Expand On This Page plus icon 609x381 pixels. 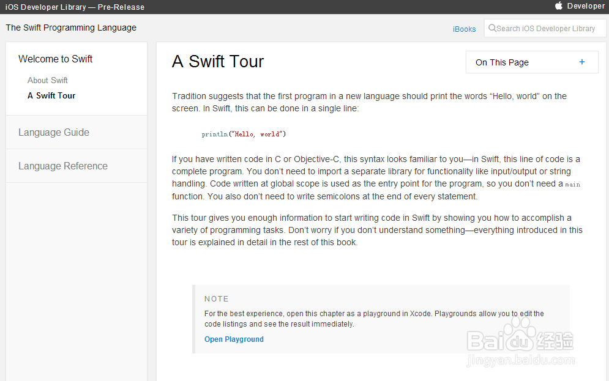(582, 62)
